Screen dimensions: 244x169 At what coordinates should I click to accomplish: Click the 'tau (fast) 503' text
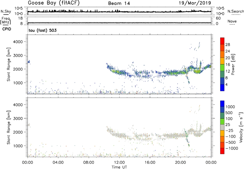43,30
